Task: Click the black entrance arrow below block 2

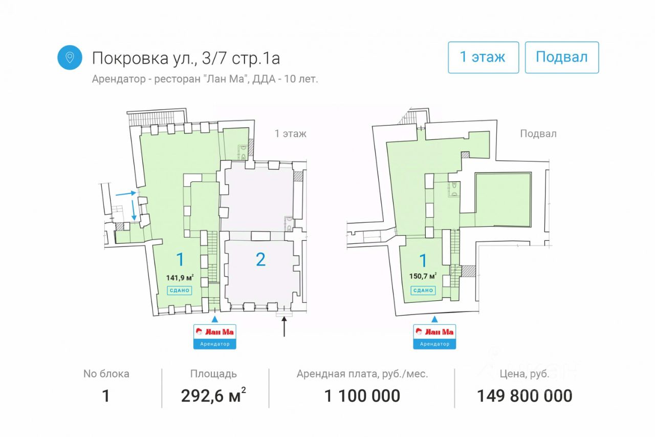Action: pyautogui.click(x=285, y=327)
